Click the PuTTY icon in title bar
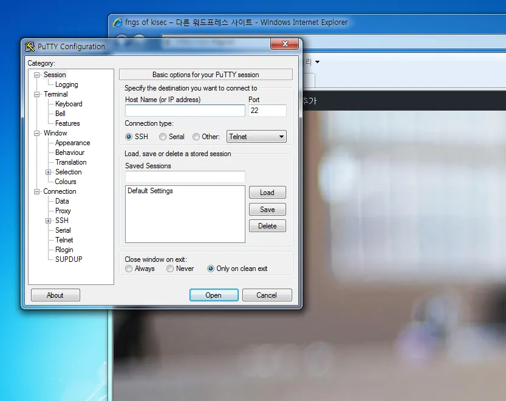The width and height of the screenshot is (506, 401). tap(30, 47)
